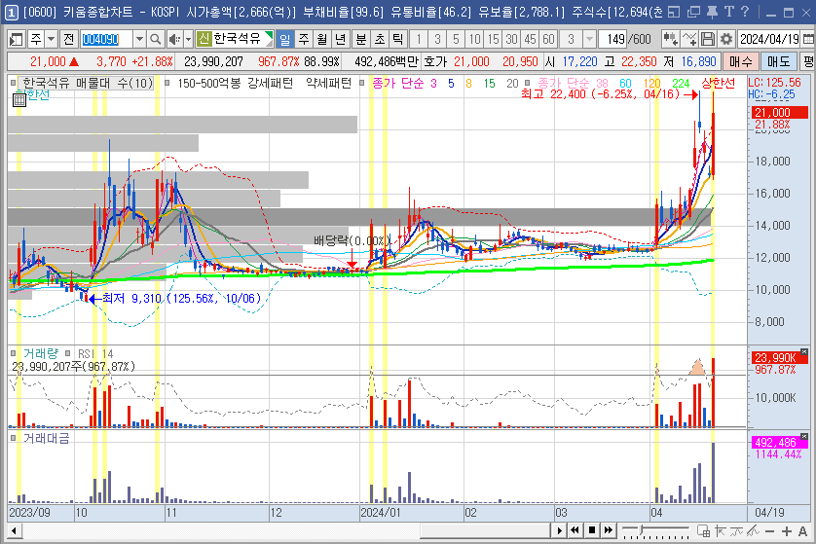The width and height of the screenshot is (816, 544).
Task: Toggle the 종가 단순 38 60 moving average box
Action: tap(528, 83)
